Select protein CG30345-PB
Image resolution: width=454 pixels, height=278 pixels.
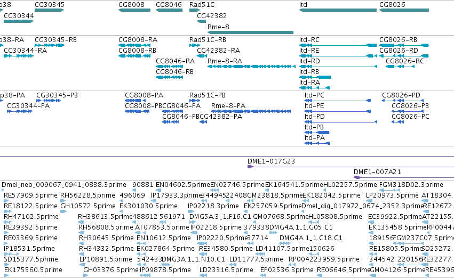(49, 101)
